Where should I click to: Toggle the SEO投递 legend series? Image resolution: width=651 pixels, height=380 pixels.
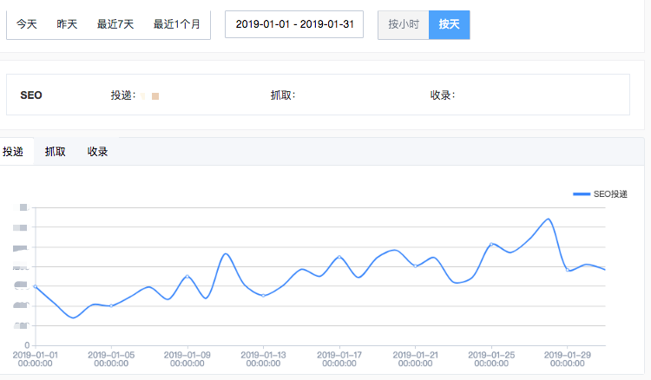(601, 194)
